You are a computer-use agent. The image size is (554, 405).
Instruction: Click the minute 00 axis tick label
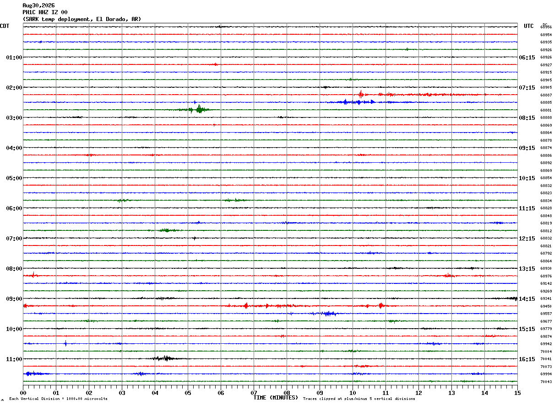tap(23, 393)
